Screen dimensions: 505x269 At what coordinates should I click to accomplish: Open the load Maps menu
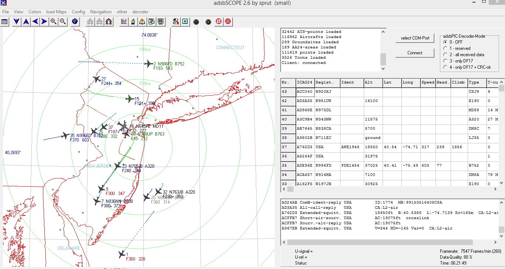56,12
